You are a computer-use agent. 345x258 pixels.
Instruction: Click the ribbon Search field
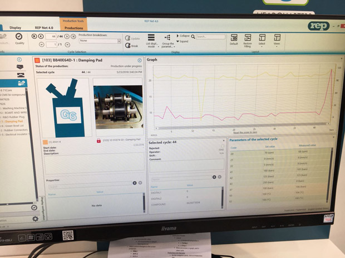click(x=210, y=37)
